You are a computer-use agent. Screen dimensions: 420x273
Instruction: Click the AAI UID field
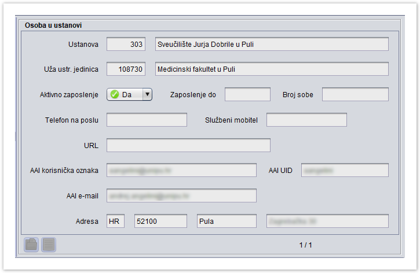(x=344, y=171)
